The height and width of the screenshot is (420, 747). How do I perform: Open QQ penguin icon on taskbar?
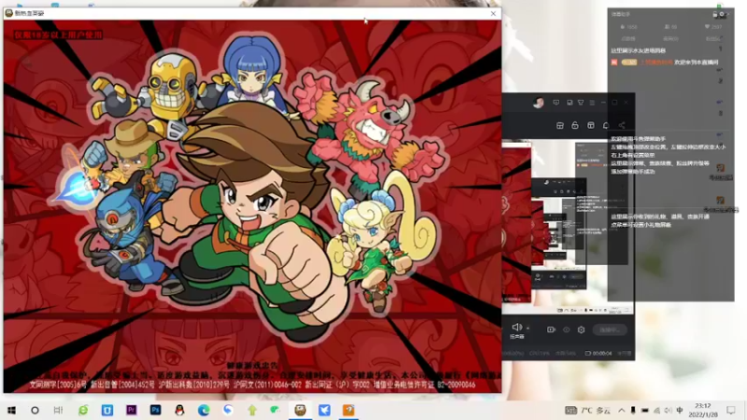click(x=179, y=410)
